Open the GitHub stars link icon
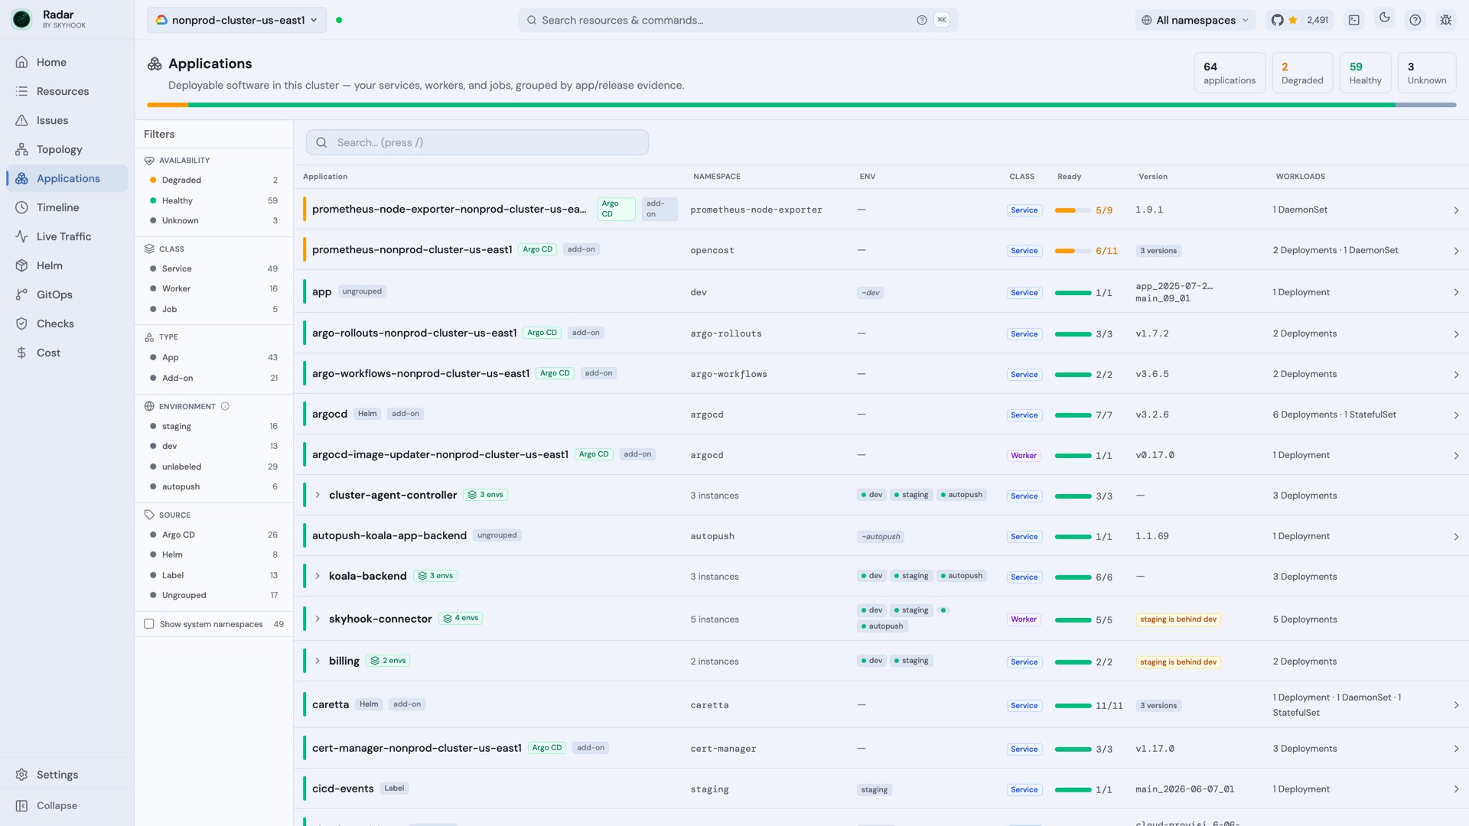Screen dimensions: 1469x826 1277,20
